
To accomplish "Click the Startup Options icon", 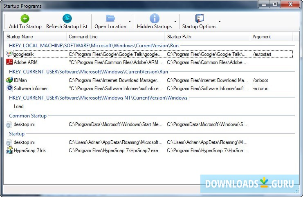I will [x=200, y=18].
